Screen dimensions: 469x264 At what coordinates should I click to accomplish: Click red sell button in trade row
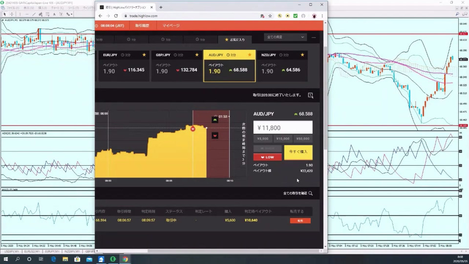click(x=300, y=220)
